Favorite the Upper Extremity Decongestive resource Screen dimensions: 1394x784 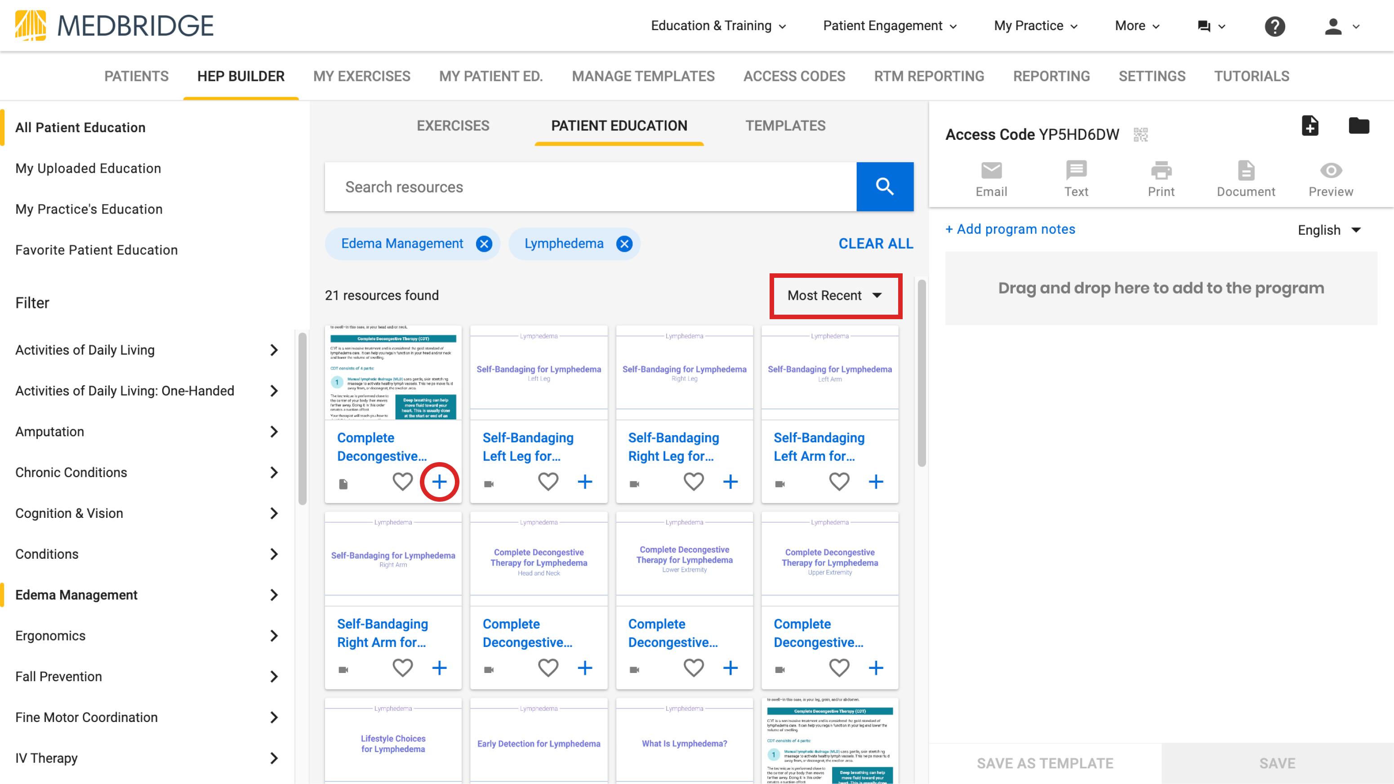pos(839,668)
